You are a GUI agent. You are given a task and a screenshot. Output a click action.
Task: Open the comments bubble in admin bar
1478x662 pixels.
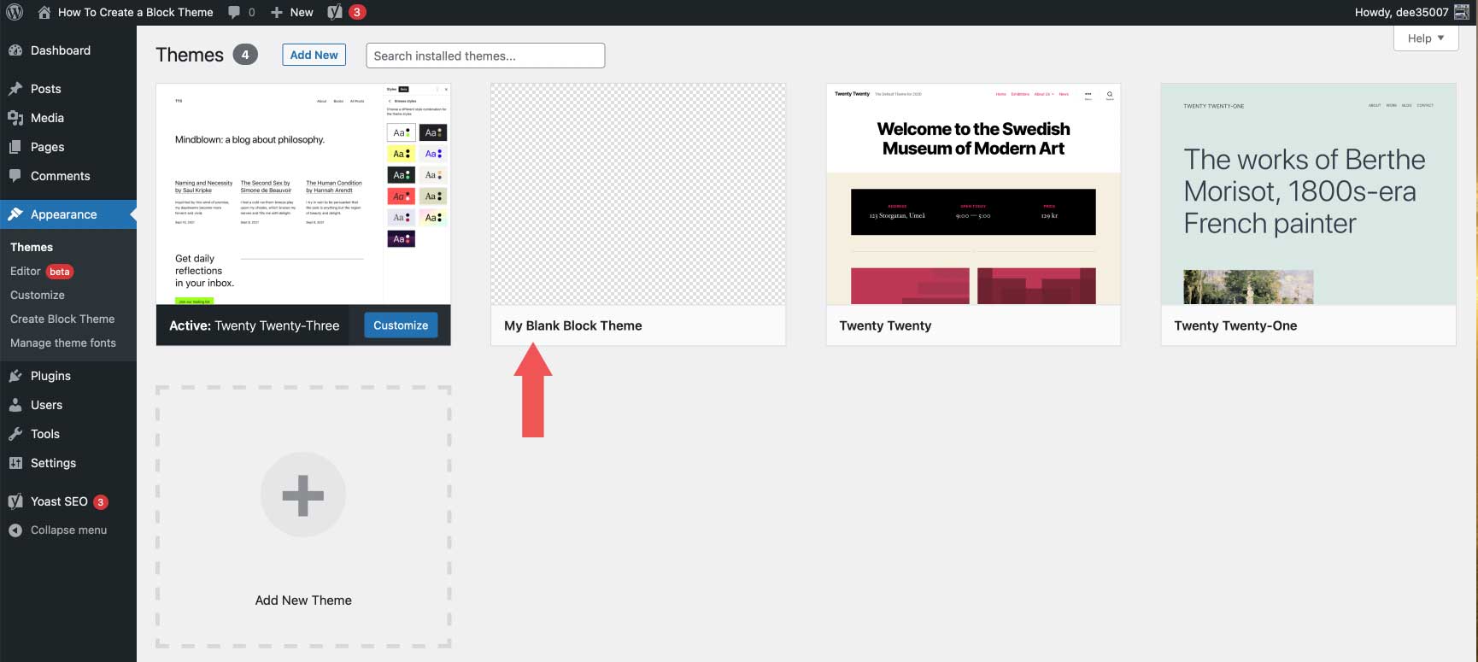[234, 12]
